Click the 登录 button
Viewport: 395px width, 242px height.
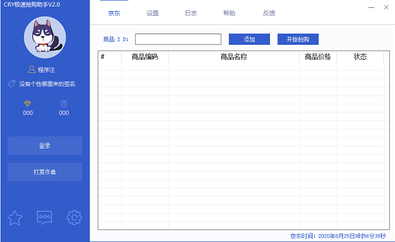pos(45,145)
